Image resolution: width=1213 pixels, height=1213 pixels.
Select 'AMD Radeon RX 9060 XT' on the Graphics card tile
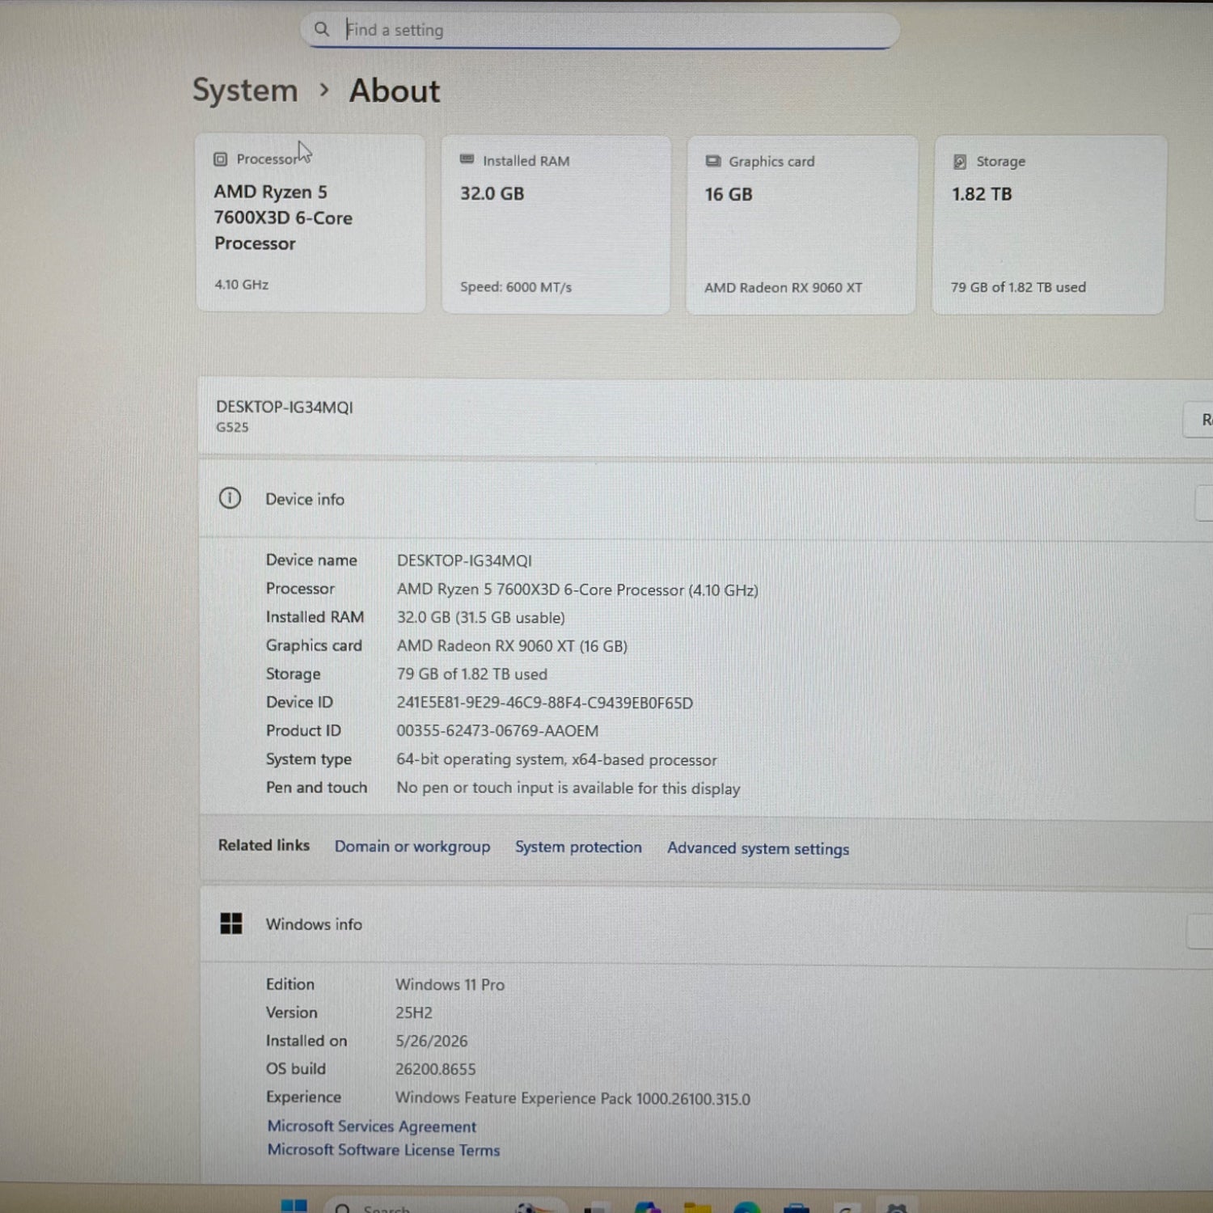[x=783, y=288]
